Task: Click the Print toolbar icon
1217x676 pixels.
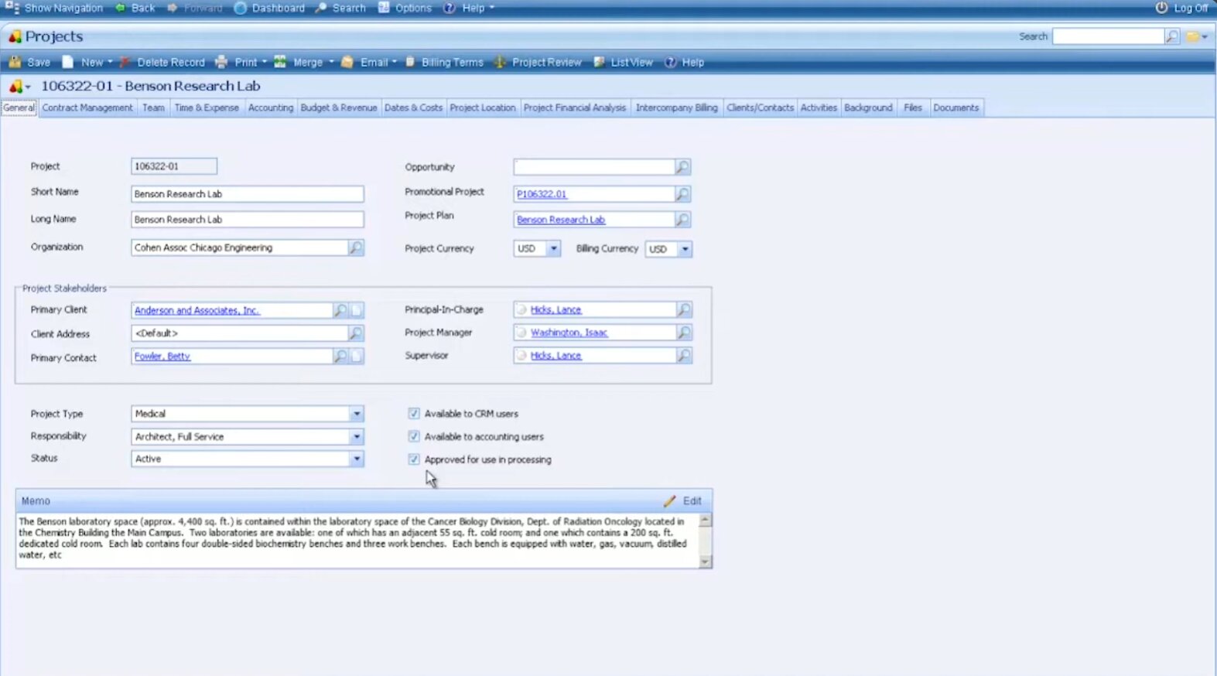Action: tap(221, 62)
